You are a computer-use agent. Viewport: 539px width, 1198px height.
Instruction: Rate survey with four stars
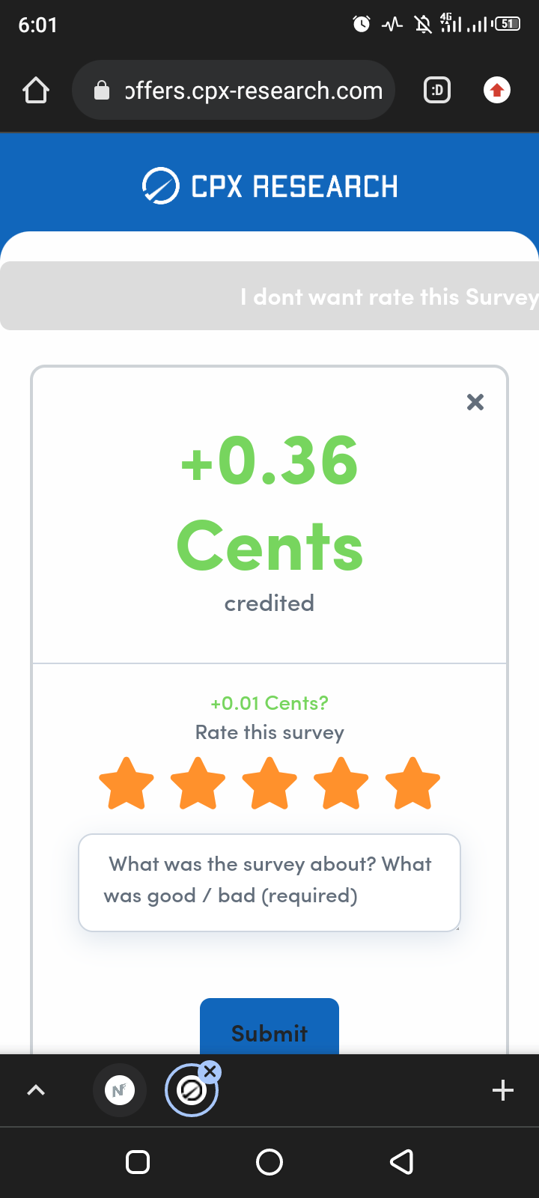pyautogui.click(x=341, y=783)
